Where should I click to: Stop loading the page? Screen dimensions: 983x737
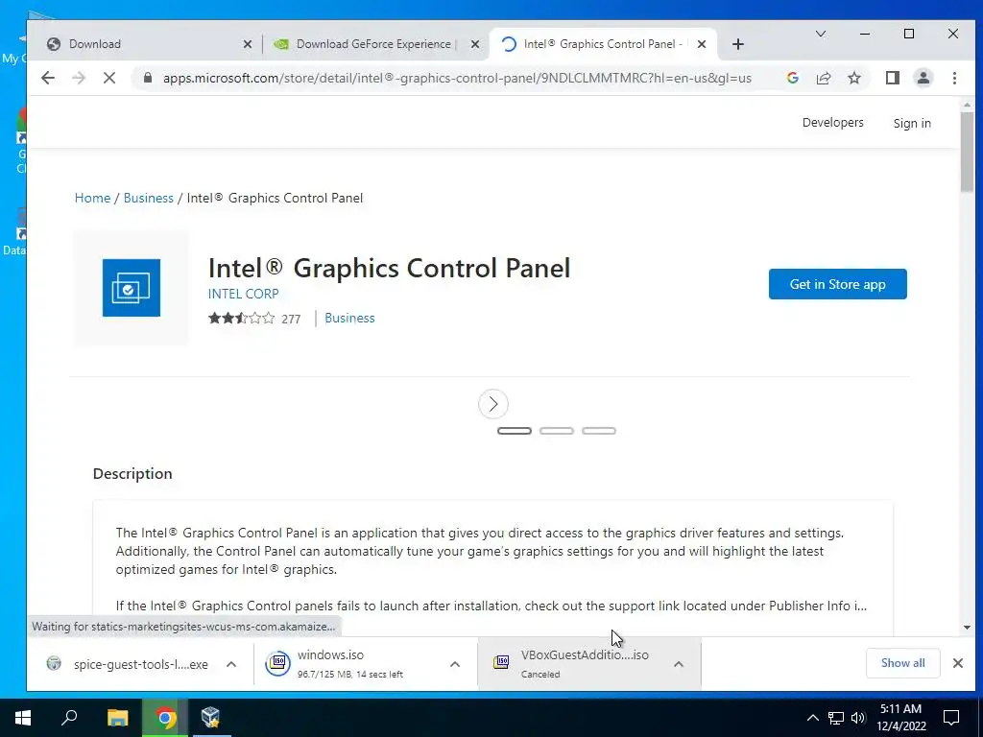[109, 78]
